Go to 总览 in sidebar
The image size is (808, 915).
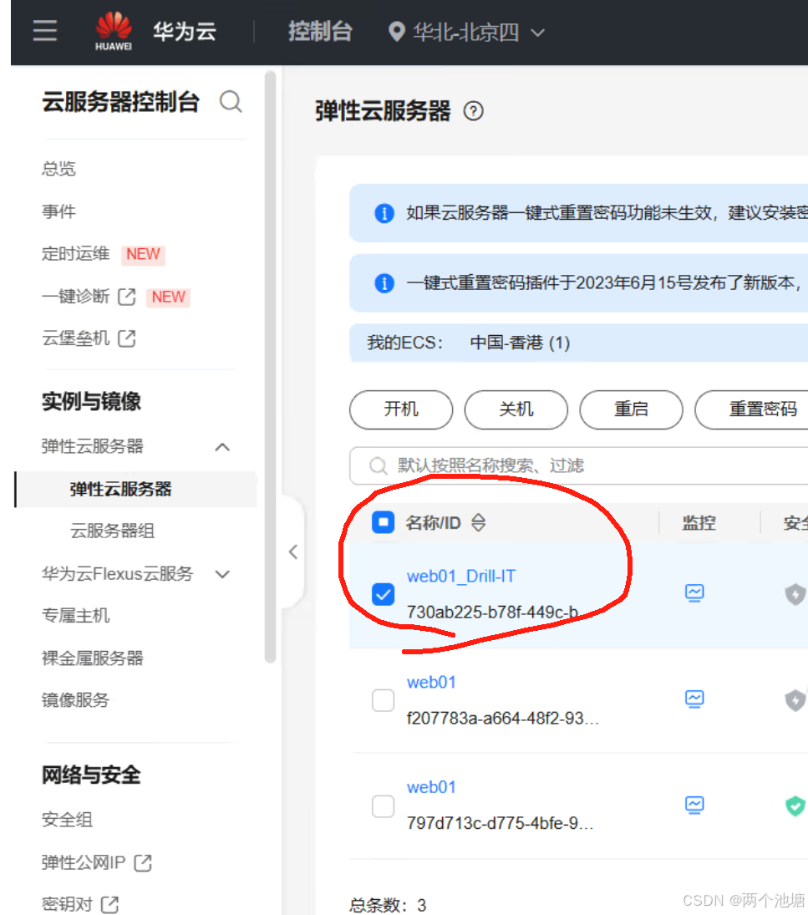59,169
